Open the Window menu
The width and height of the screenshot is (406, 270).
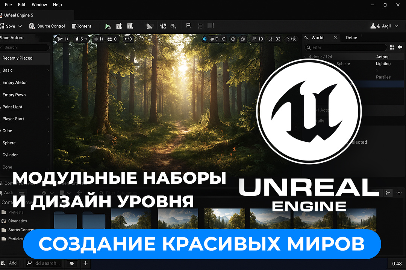click(x=39, y=4)
